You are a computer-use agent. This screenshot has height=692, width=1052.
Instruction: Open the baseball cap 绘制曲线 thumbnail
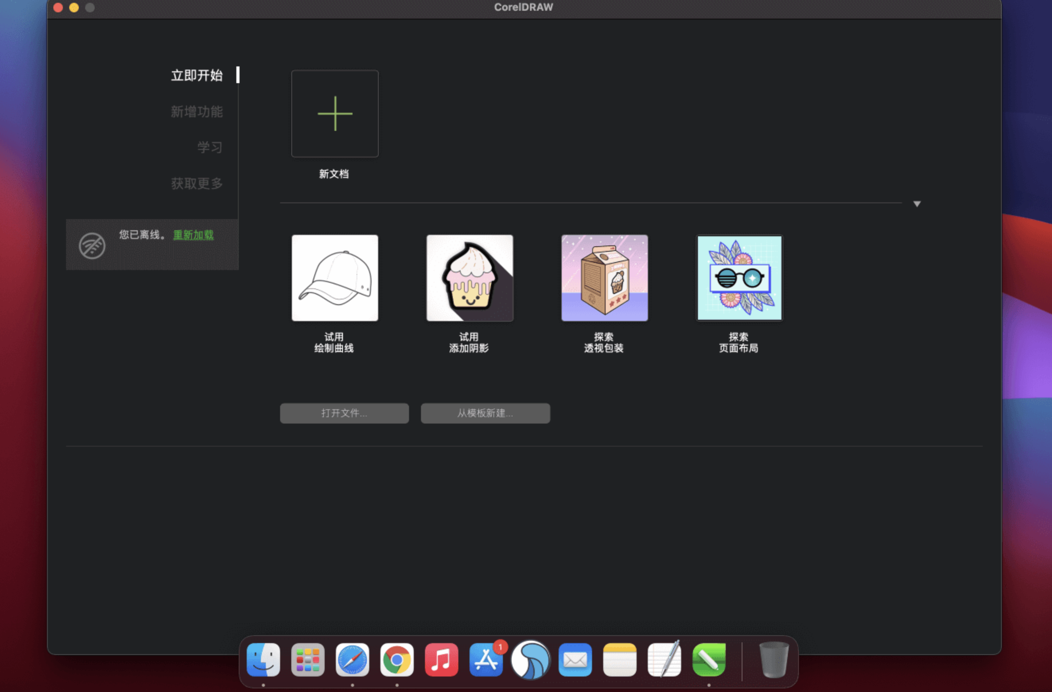tap(335, 278)
